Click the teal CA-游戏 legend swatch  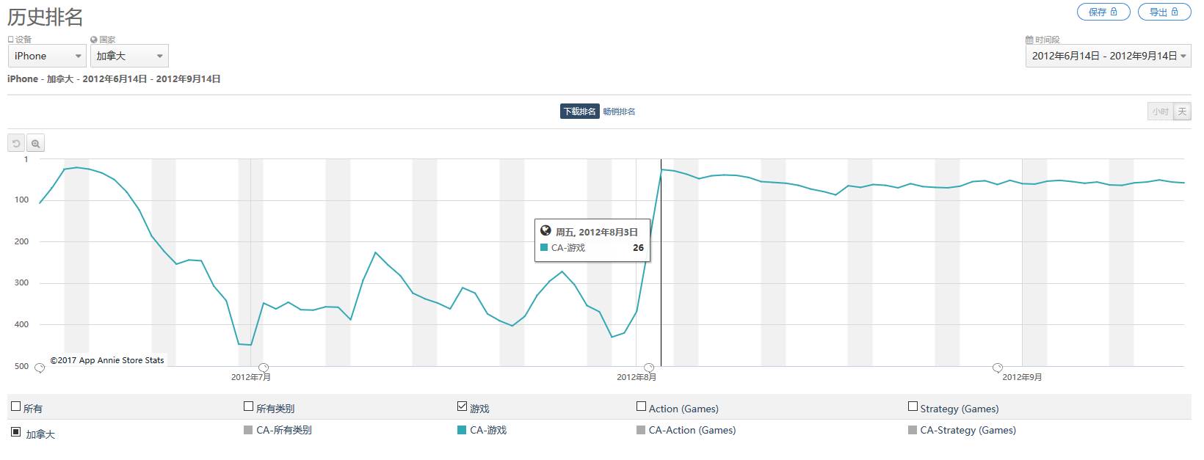coord(462,430)
